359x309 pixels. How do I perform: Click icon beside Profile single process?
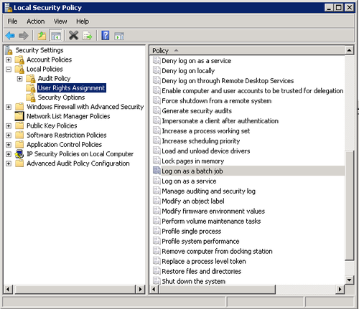(157, 231)
